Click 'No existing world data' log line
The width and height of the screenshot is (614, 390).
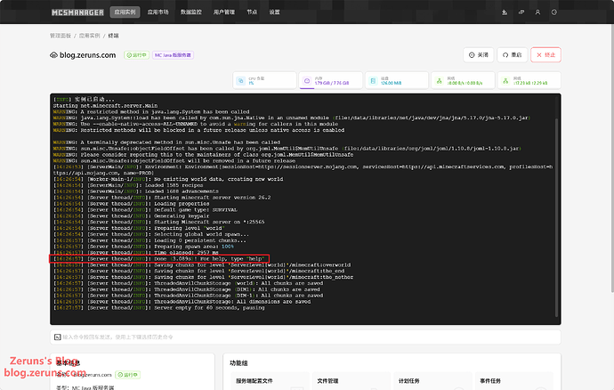(x=168, y=179)
